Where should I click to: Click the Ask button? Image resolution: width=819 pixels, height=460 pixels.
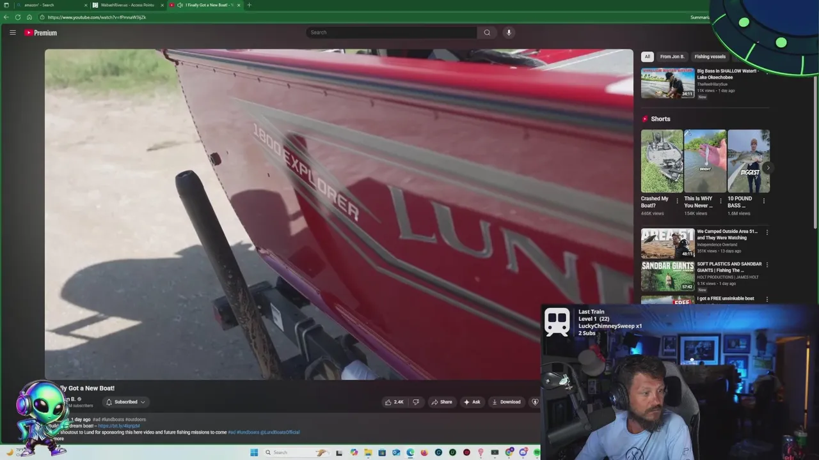(472, 402)
